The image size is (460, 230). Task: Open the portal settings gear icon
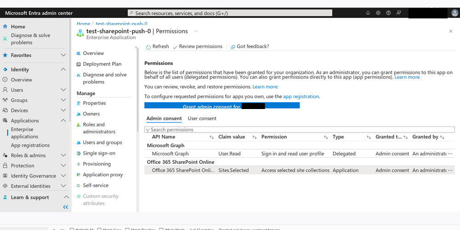pyautogui.click(x=378, y=13)
